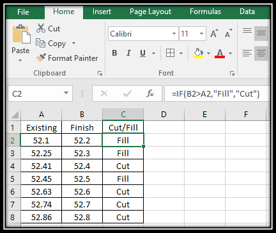Viewport: 276px width, 233px height.
Task: Click the Increase Font Size icon
Action: 214,33
